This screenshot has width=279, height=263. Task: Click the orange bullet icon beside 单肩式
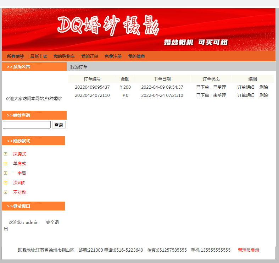pos(5,164)
